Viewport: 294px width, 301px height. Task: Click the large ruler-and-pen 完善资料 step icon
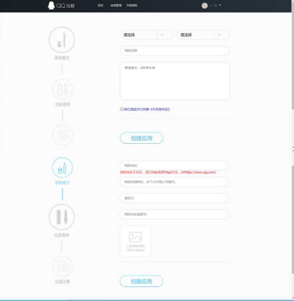tap(62, 217)
